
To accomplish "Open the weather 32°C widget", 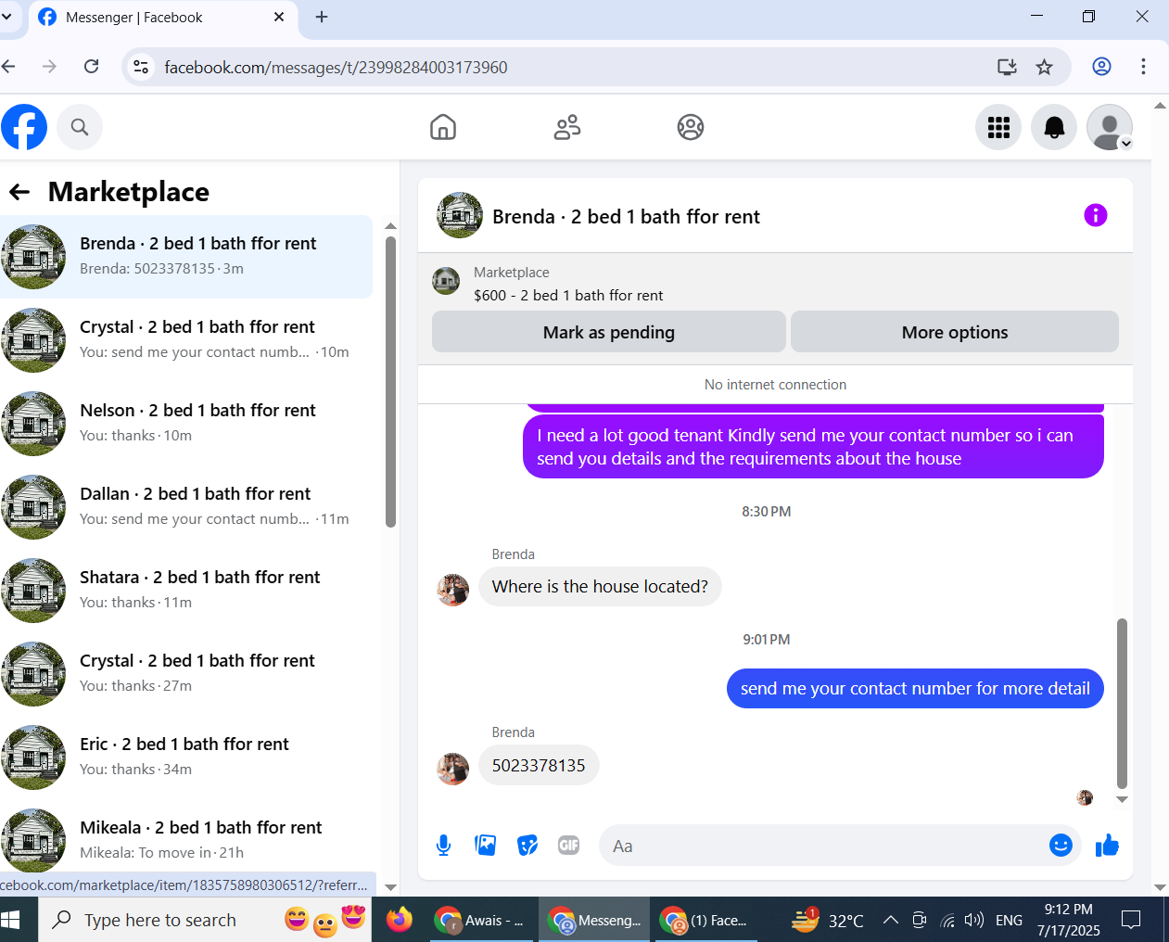I will tap(828, 920).
